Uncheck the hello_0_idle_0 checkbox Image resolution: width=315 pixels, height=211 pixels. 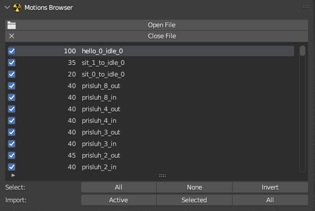[12, 51]
